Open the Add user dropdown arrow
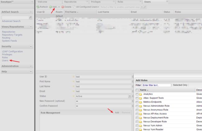 click(x=59, y=7)
